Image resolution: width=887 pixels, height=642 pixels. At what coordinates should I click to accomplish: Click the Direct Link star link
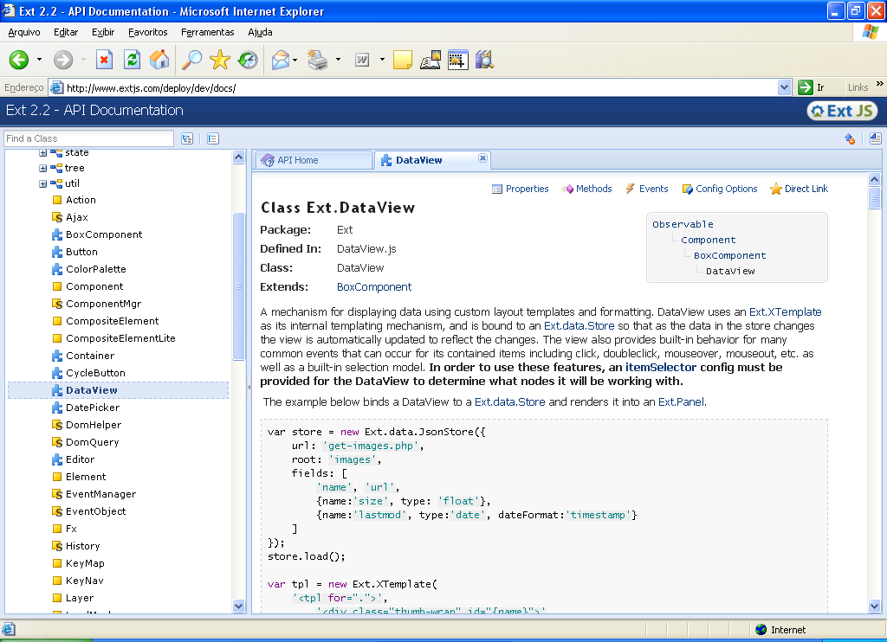[799, 189]
